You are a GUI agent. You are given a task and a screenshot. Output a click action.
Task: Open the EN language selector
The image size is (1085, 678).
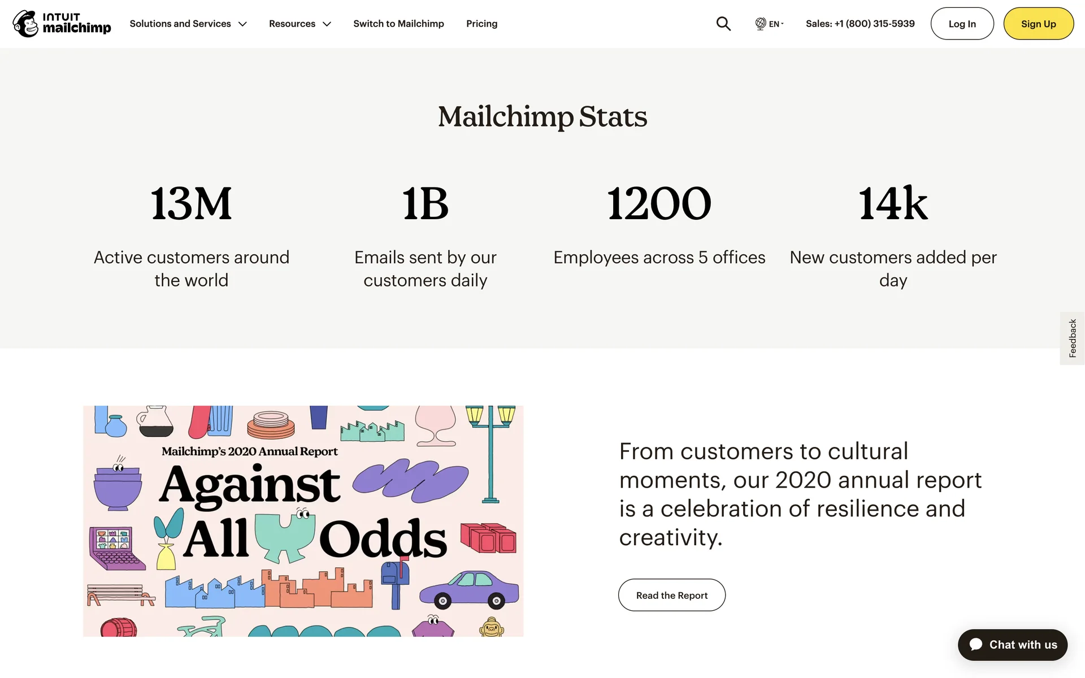(775, 24)
